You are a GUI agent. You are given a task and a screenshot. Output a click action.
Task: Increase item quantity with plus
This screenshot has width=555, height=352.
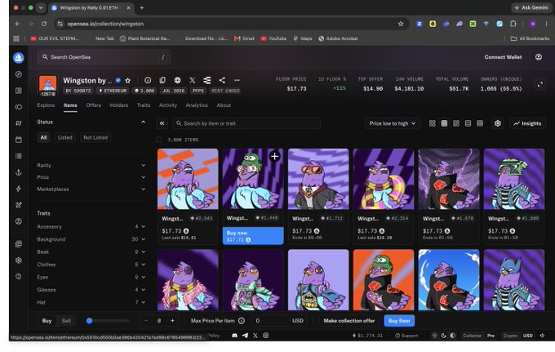click(172, 321)
